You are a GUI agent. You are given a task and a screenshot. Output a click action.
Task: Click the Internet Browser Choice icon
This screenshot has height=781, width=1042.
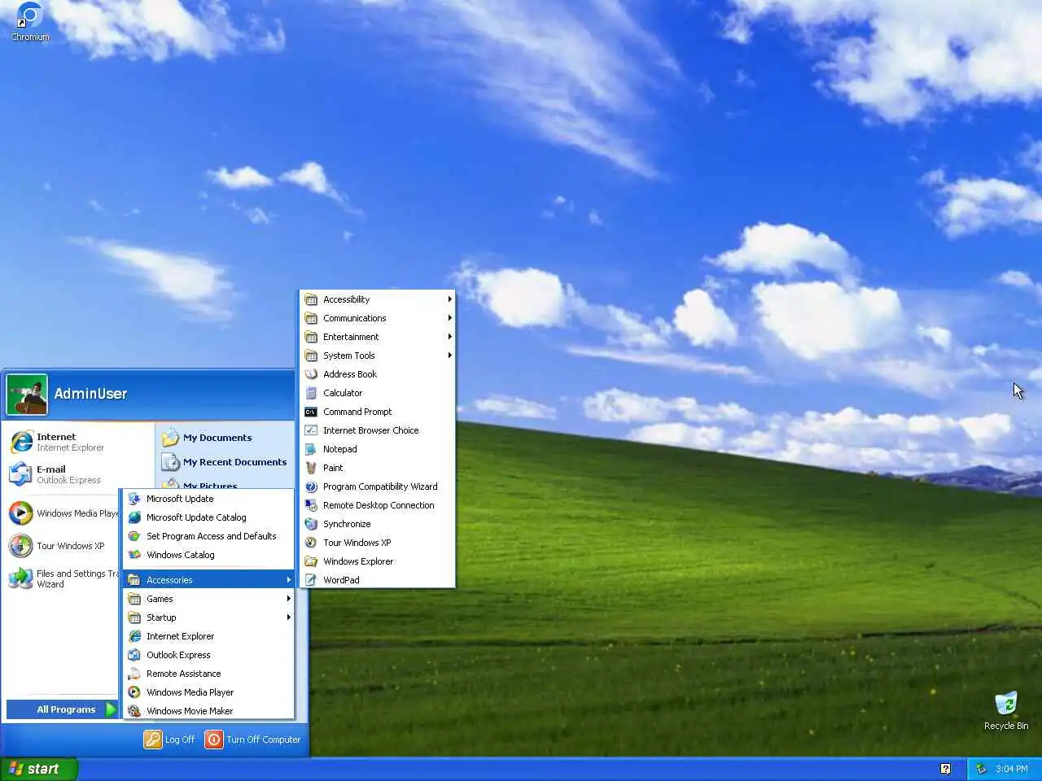point(311,430)
